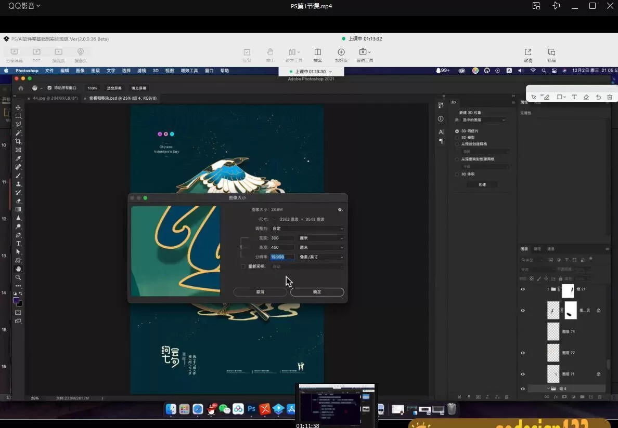Open the 滤镜 menu in menu bar
618x428 pixels.
[141, 71]
